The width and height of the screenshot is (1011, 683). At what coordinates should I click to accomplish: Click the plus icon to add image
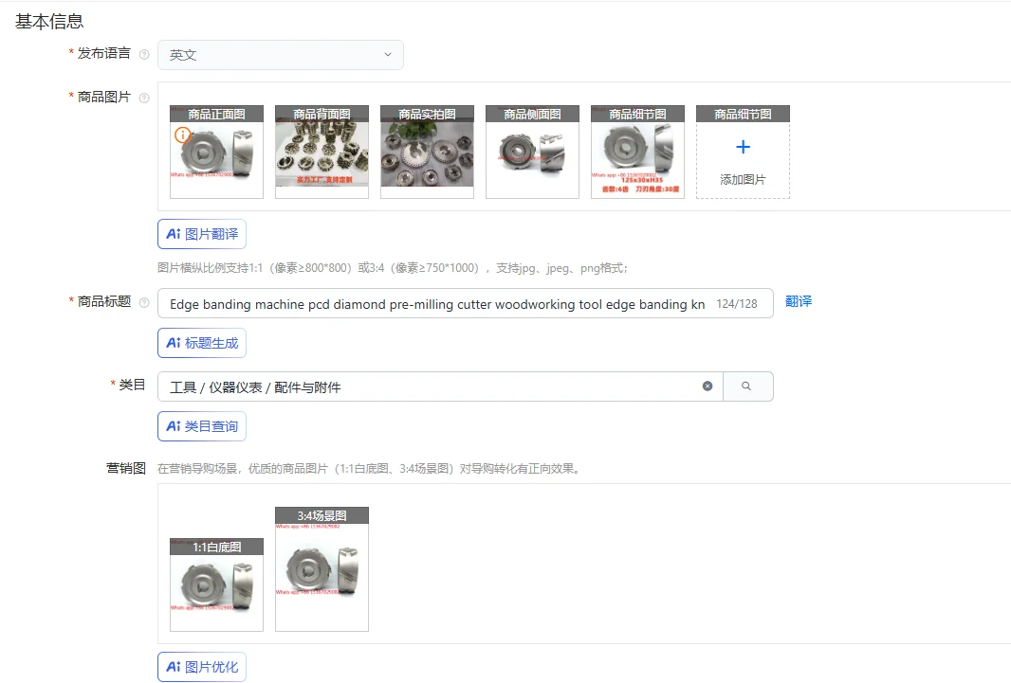coord(743,148)
